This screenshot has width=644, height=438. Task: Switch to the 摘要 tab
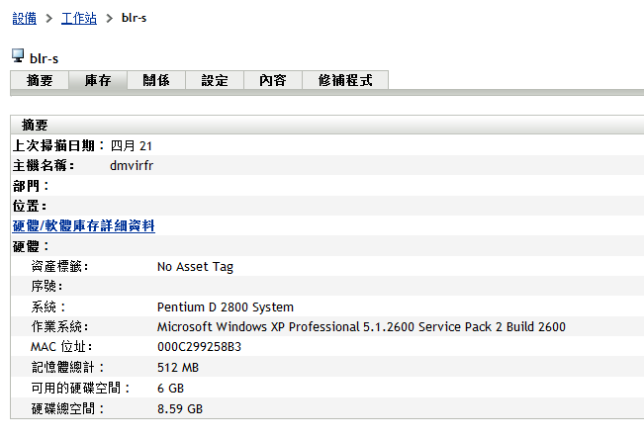(40, 81)
